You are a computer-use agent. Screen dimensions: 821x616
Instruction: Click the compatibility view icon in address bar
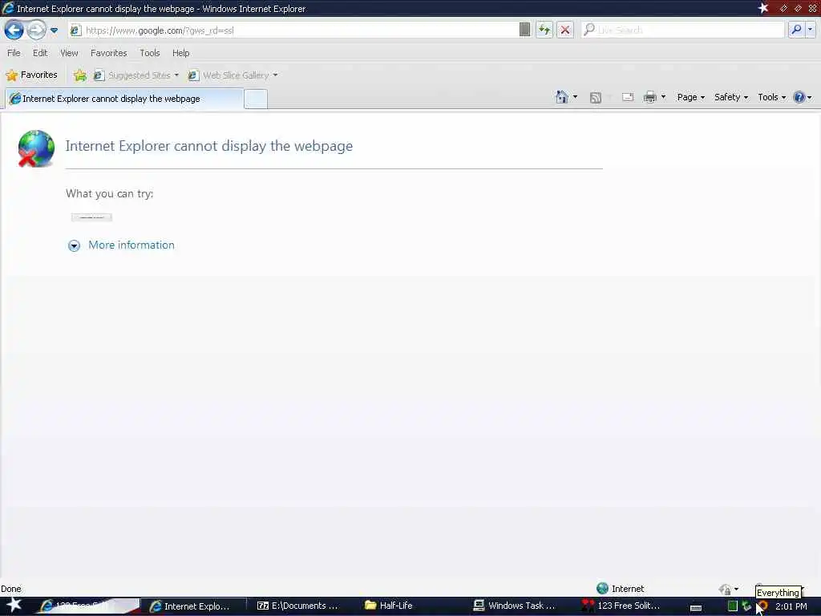click(x=524, y=30)
